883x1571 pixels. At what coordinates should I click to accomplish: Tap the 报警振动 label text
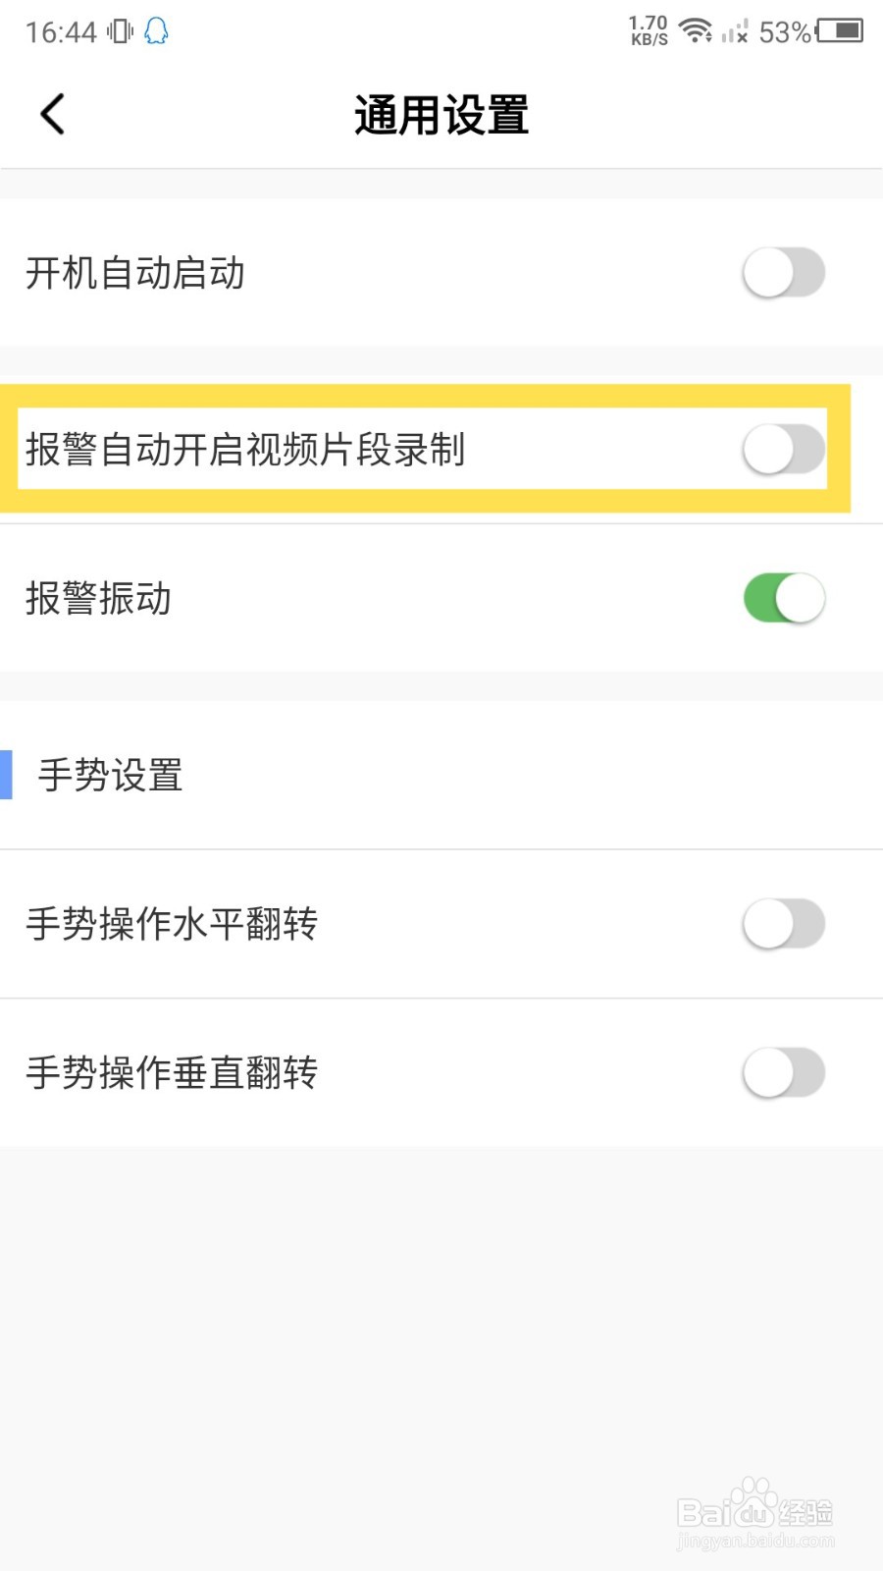98,598
